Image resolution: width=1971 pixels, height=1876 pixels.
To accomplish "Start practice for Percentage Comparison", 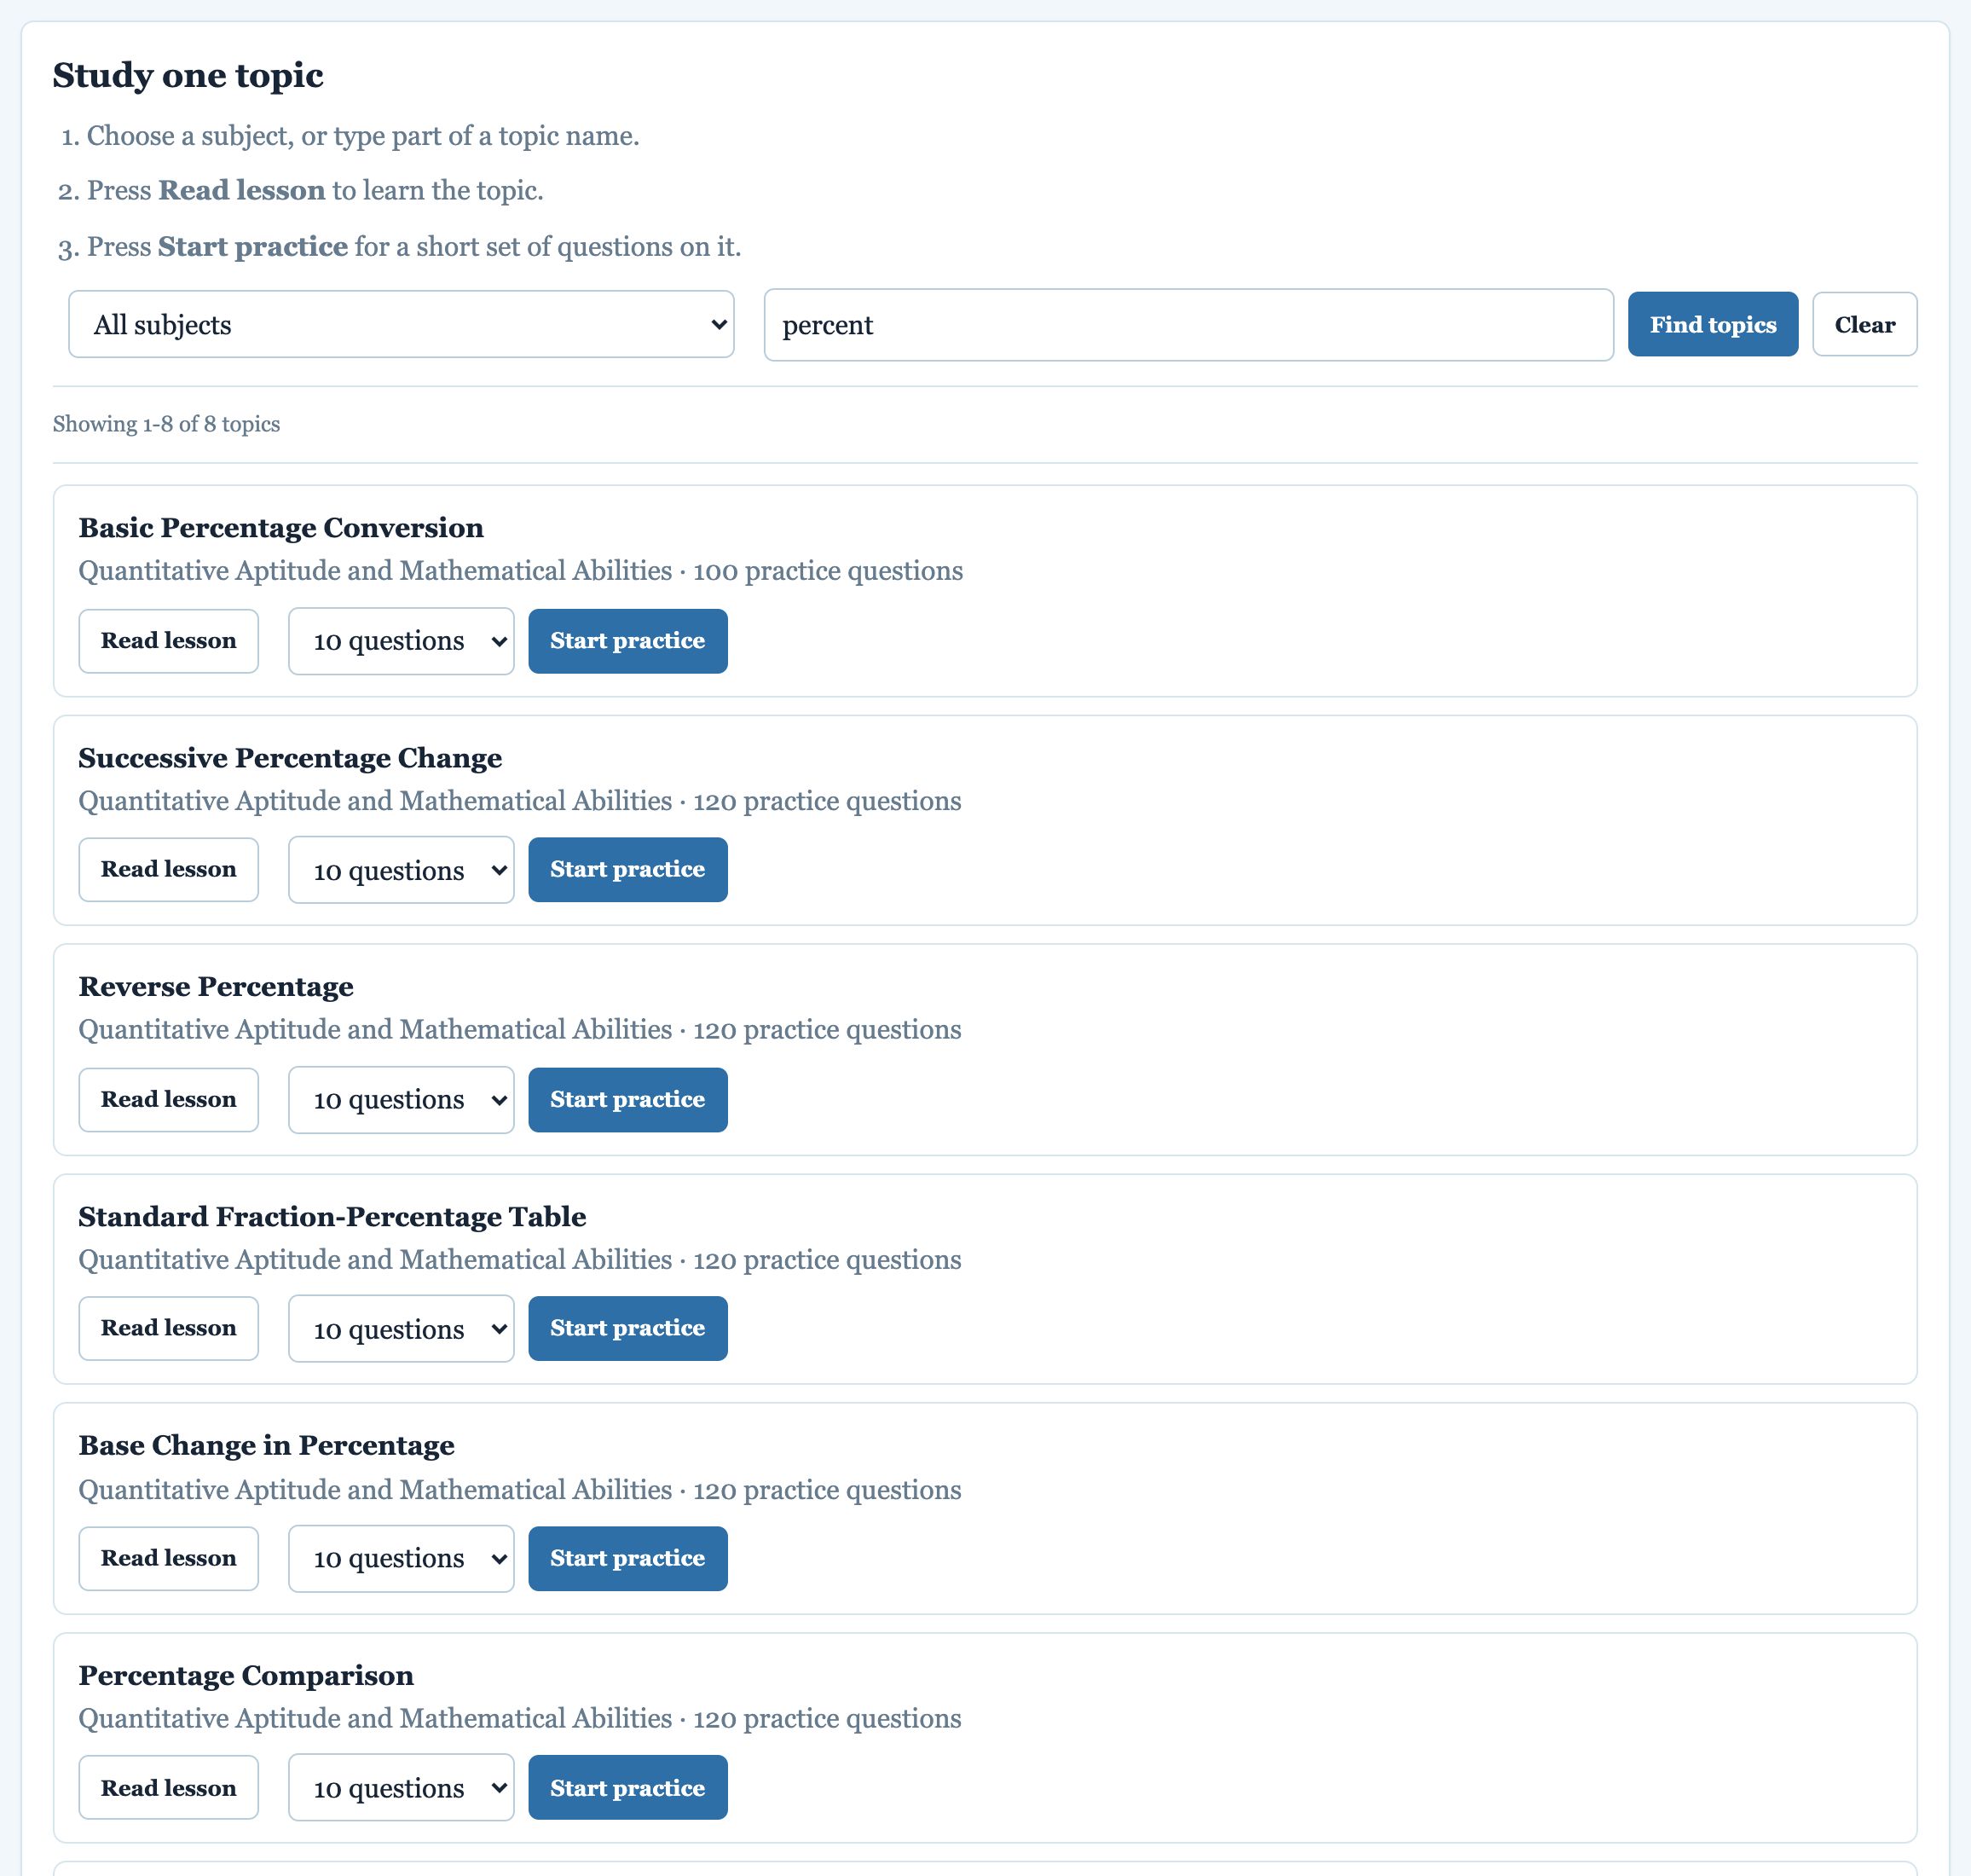I will (x=627, y=1788).
